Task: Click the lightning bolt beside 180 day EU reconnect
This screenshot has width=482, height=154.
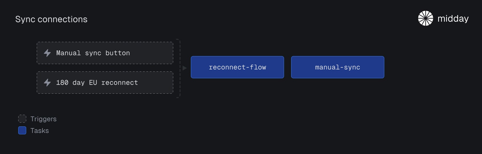Action: (x=47, y=83)
